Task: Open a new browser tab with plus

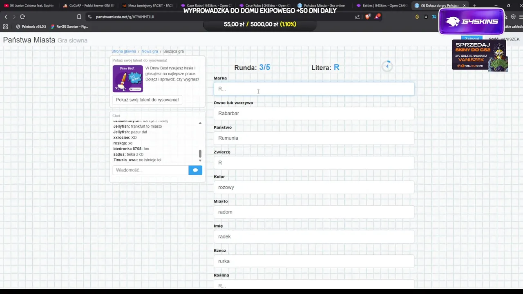Action: point(474,6)
